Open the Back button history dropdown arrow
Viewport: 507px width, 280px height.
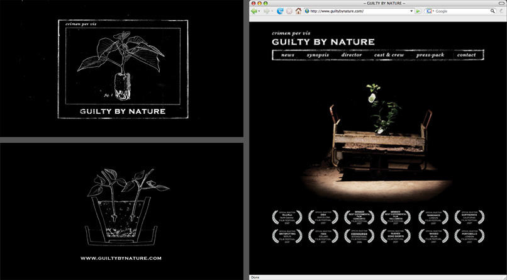click(x=260, y=11)
